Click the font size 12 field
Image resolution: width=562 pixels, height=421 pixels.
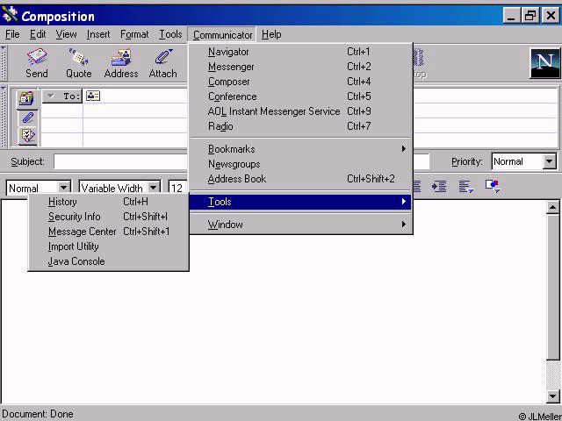pyautogui.click(x=178, y=188)
